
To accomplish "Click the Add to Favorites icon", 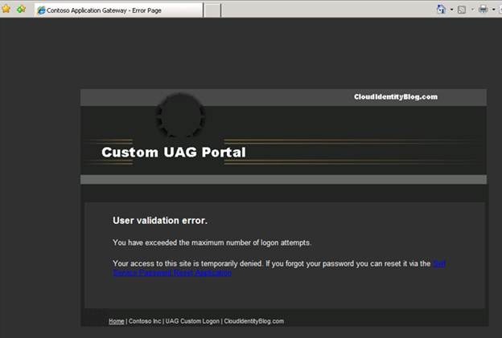I will pyautogui.click(x=21, y=9).
